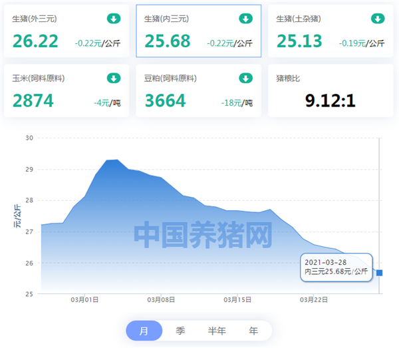The height and width of the screenshot is (348, 399).
Task: Click the -18元/吨 change value
Action: coord(237,103)
